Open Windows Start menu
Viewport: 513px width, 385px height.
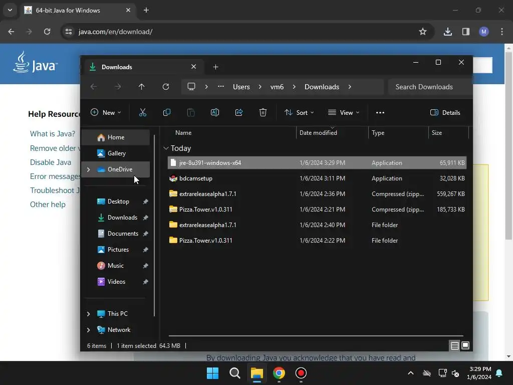tap(212, 373)
